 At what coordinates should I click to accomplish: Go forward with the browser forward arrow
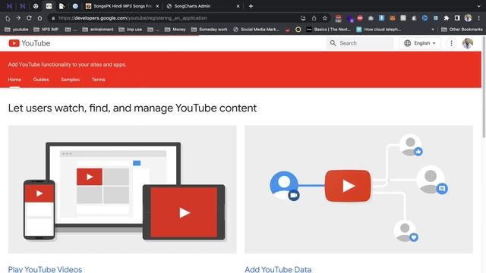pos(18,18)
